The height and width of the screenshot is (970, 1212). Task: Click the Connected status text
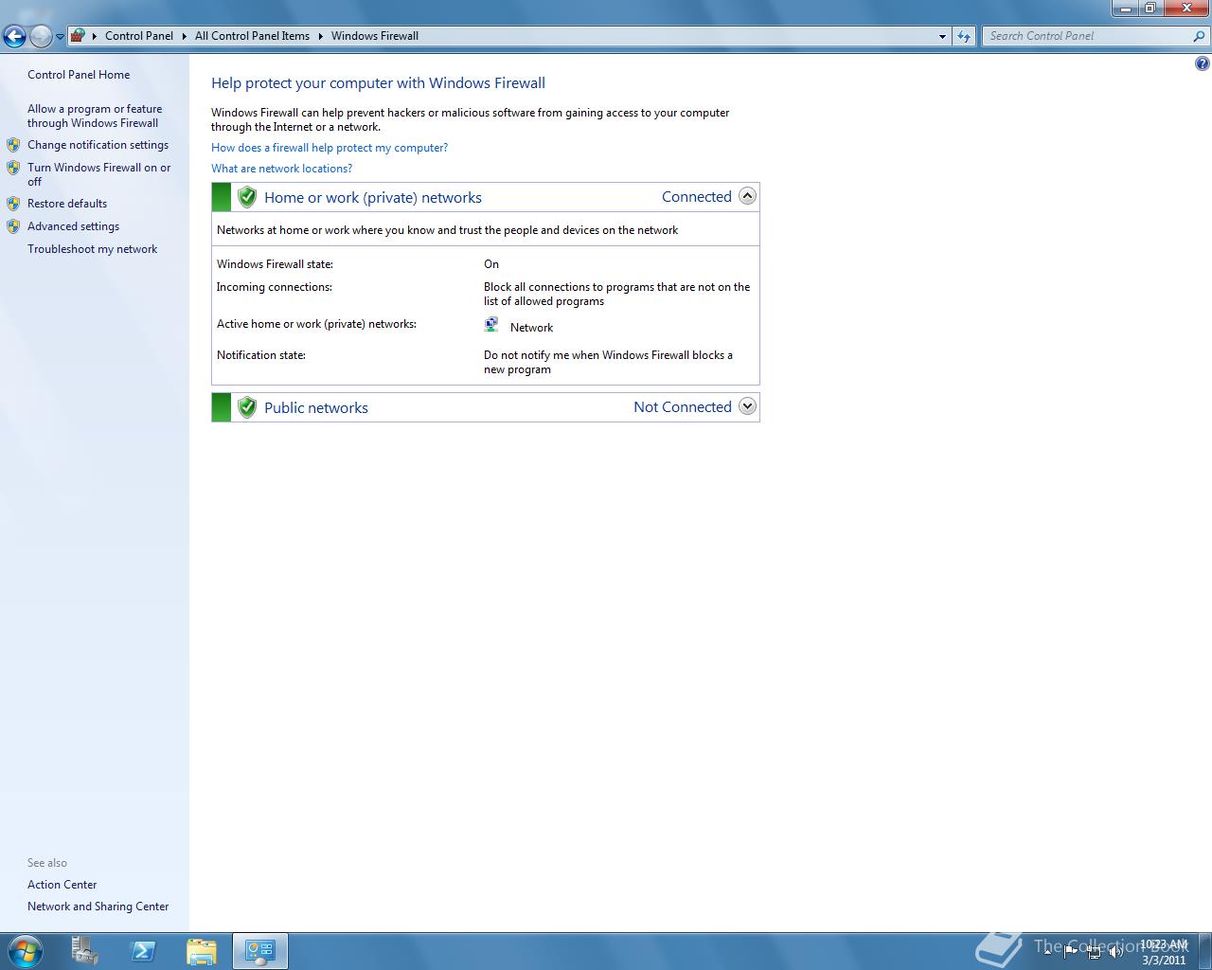coord(697,197)
